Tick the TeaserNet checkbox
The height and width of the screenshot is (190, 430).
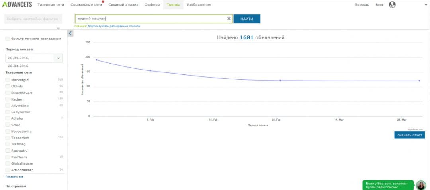8,138
